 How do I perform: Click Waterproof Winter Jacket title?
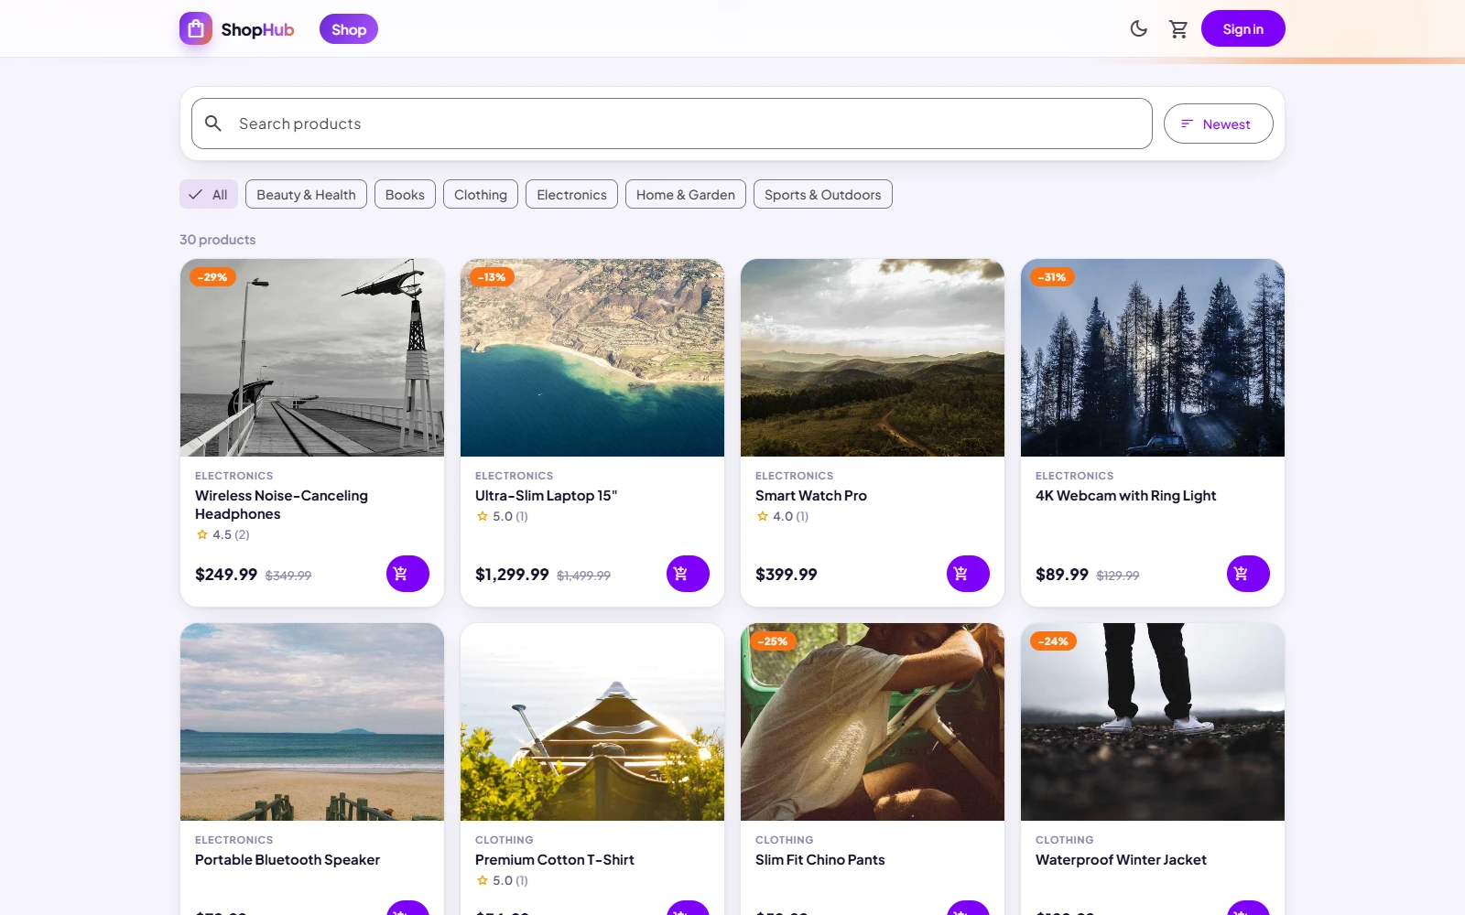pyautogui.click(x=1121, y=860)
